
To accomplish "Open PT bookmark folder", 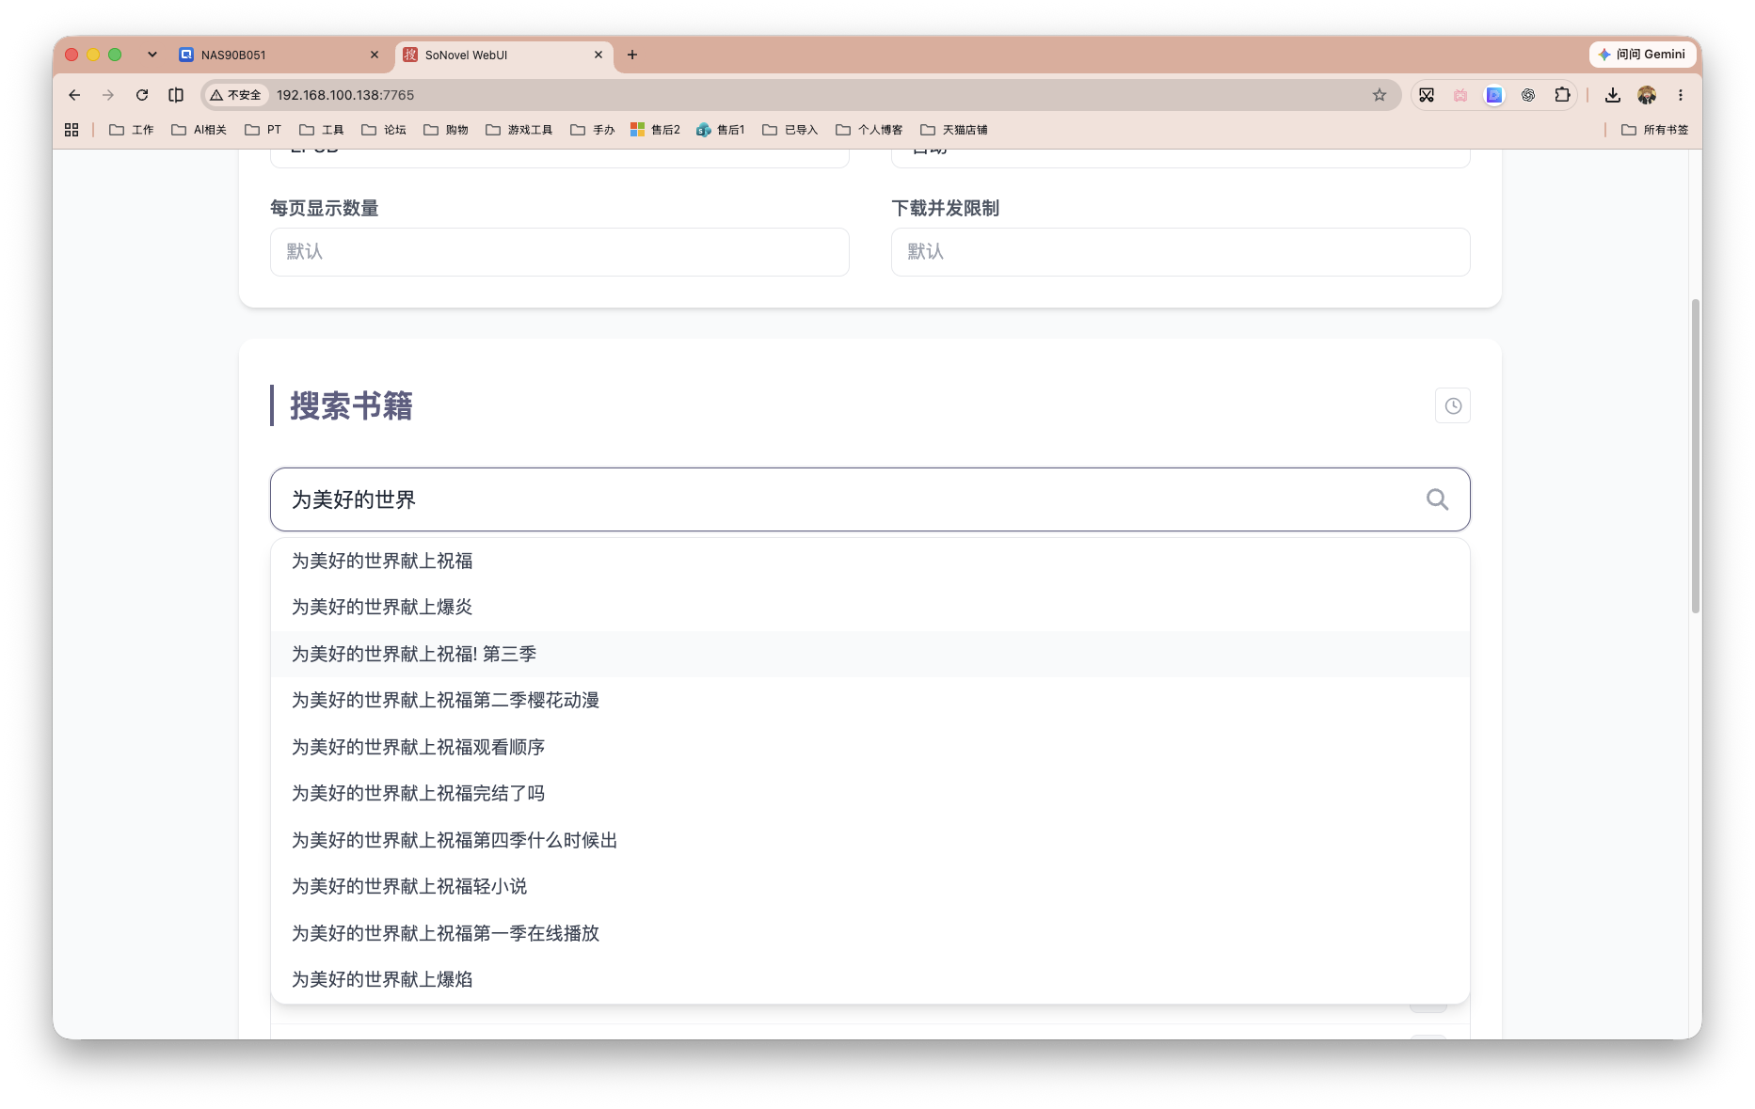I will point(263,130).
